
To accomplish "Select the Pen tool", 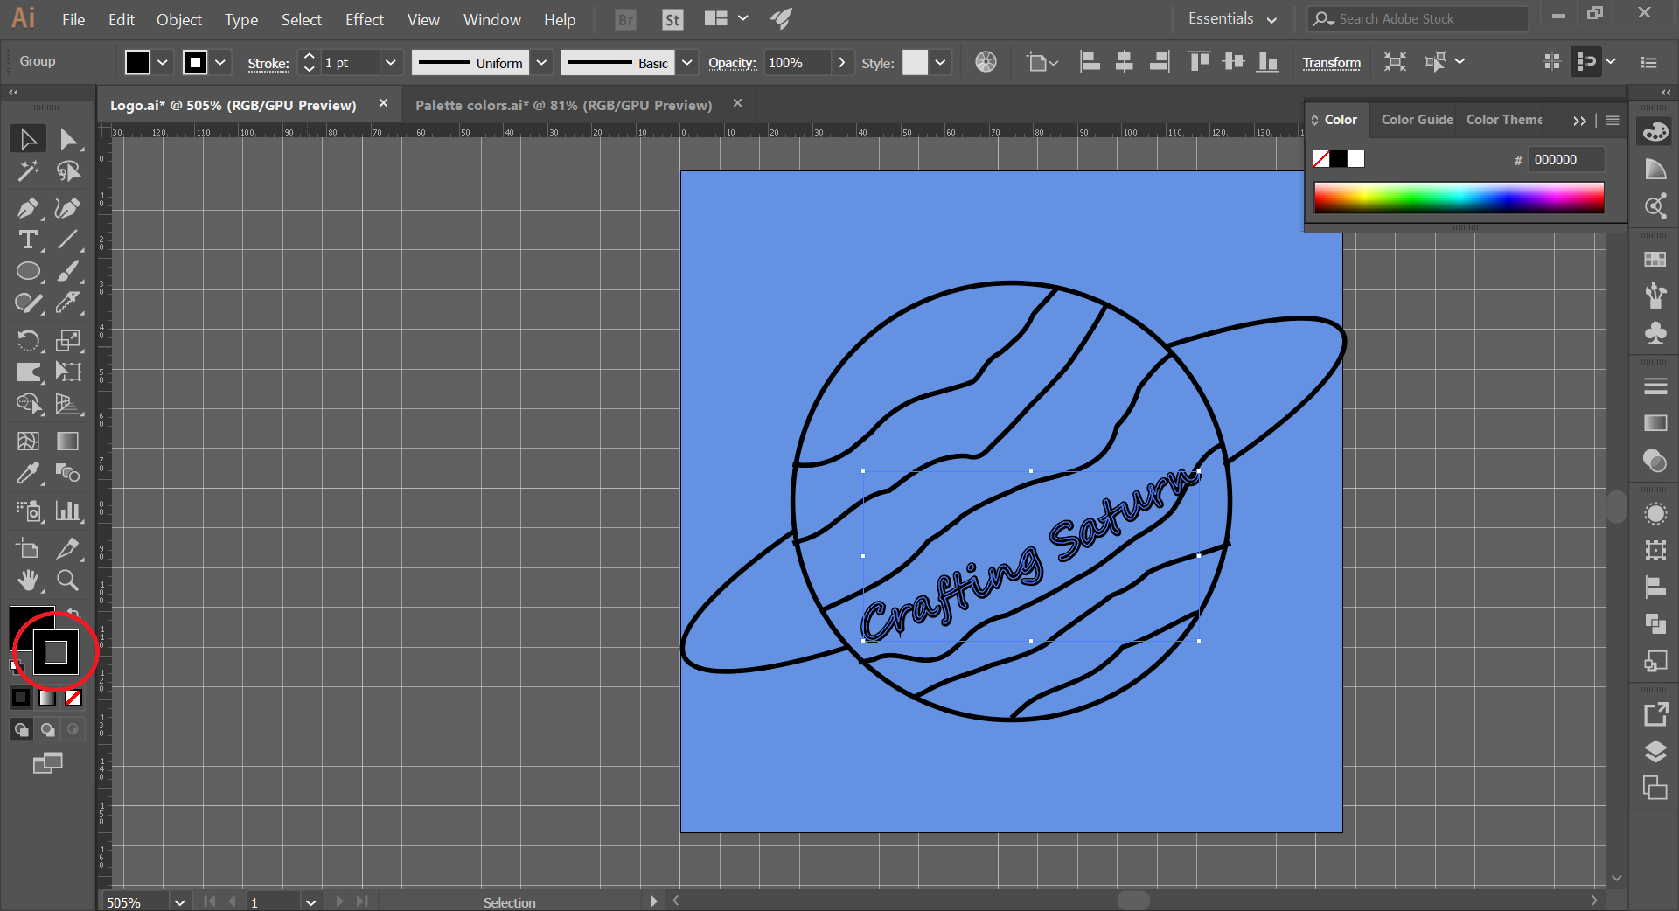I will pos(28,208).
